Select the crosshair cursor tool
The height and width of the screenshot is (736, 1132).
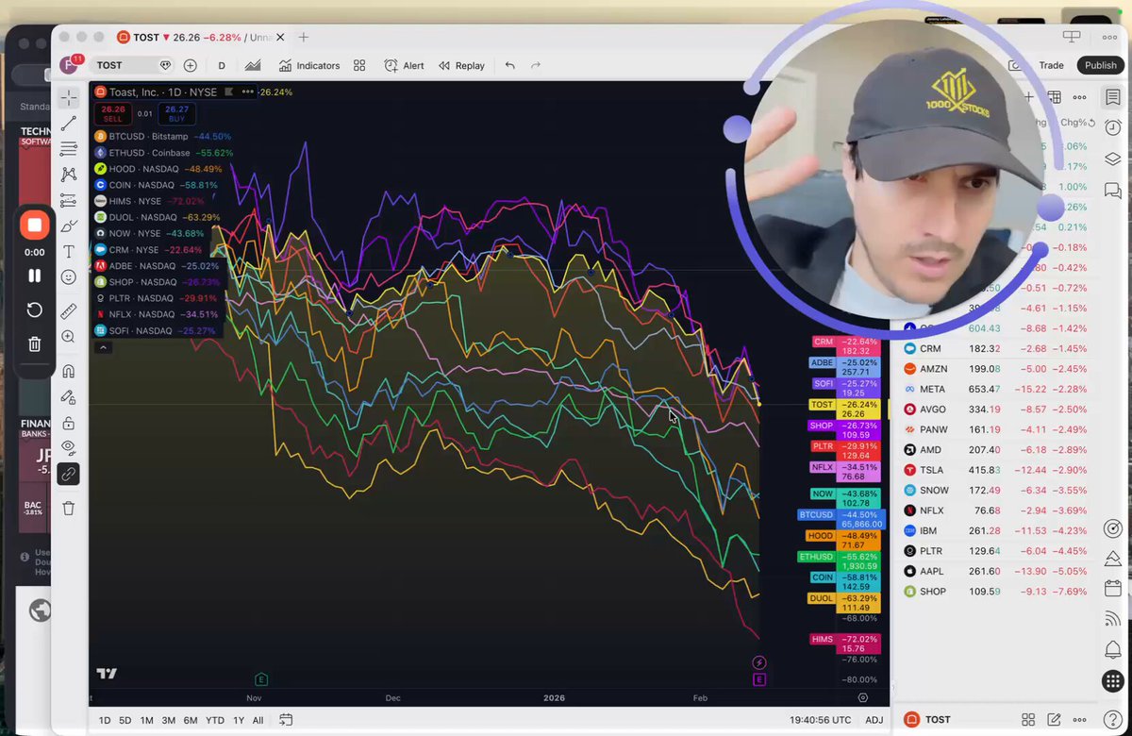point(69,98)
